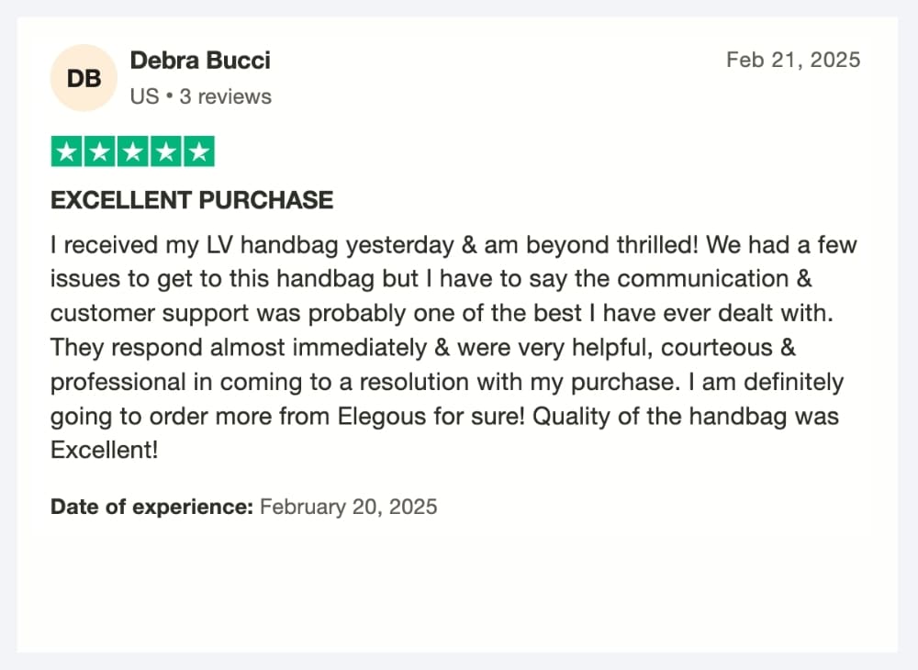Click the third green star

(133, 151)
